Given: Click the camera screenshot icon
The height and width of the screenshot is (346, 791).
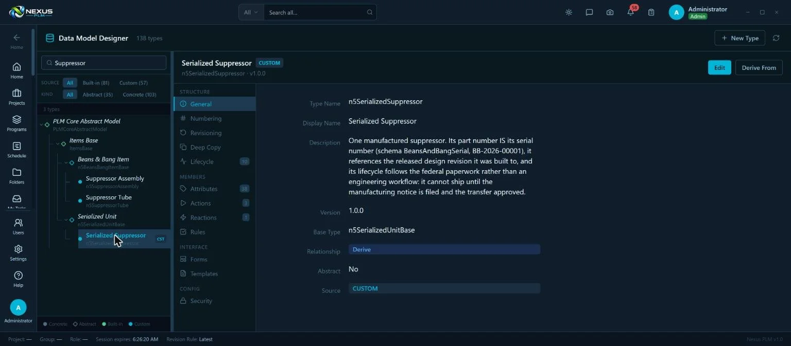Looking at the screenshot, I should [610, 12].
